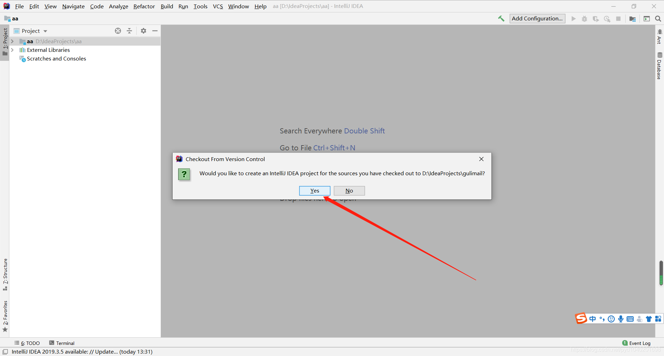Expand the aa project folder node
The height and width of the screenshot is (356, 664).
point(12,41)
